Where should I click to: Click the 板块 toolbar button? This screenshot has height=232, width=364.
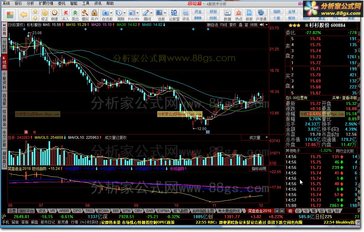[x=292, y=18]
